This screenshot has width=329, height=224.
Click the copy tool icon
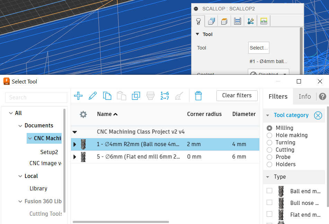107,96
